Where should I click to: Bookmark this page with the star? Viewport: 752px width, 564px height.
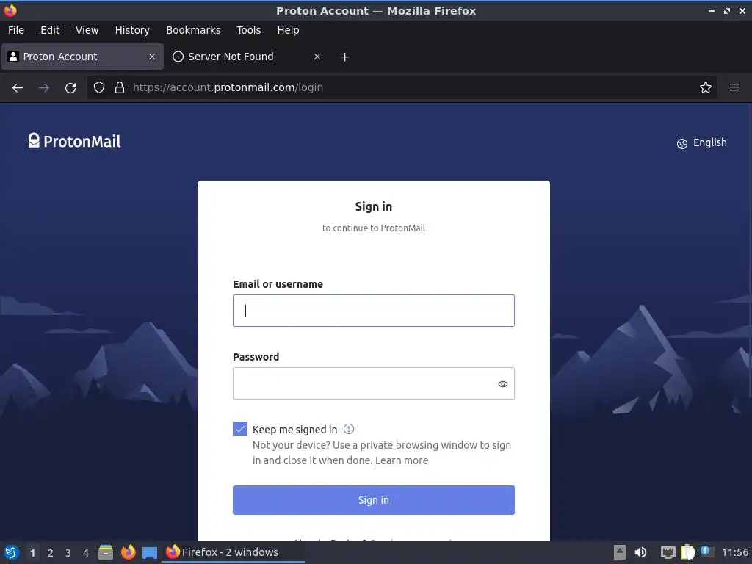706,87
